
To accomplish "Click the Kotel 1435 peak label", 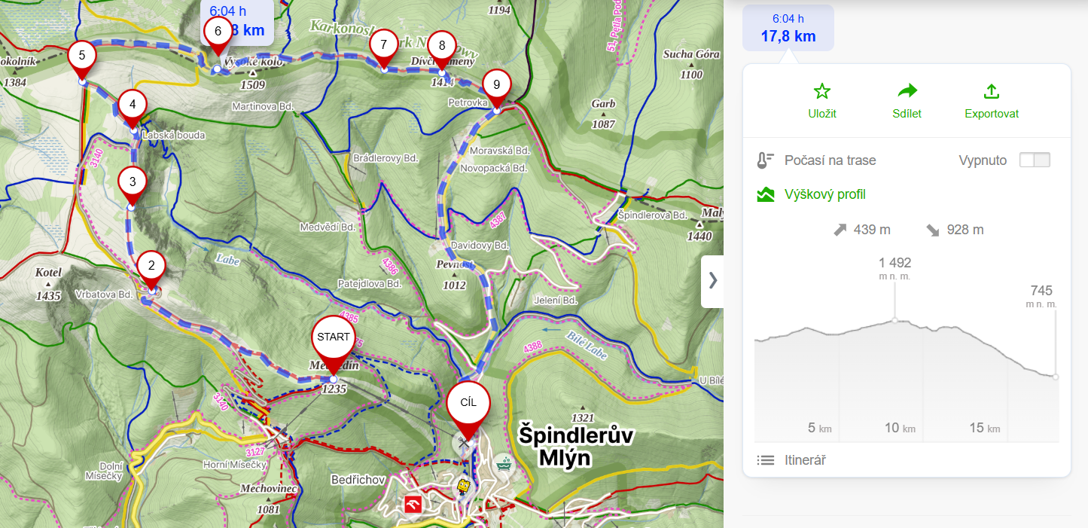I will pyautogui.click(x=48, y=283).
